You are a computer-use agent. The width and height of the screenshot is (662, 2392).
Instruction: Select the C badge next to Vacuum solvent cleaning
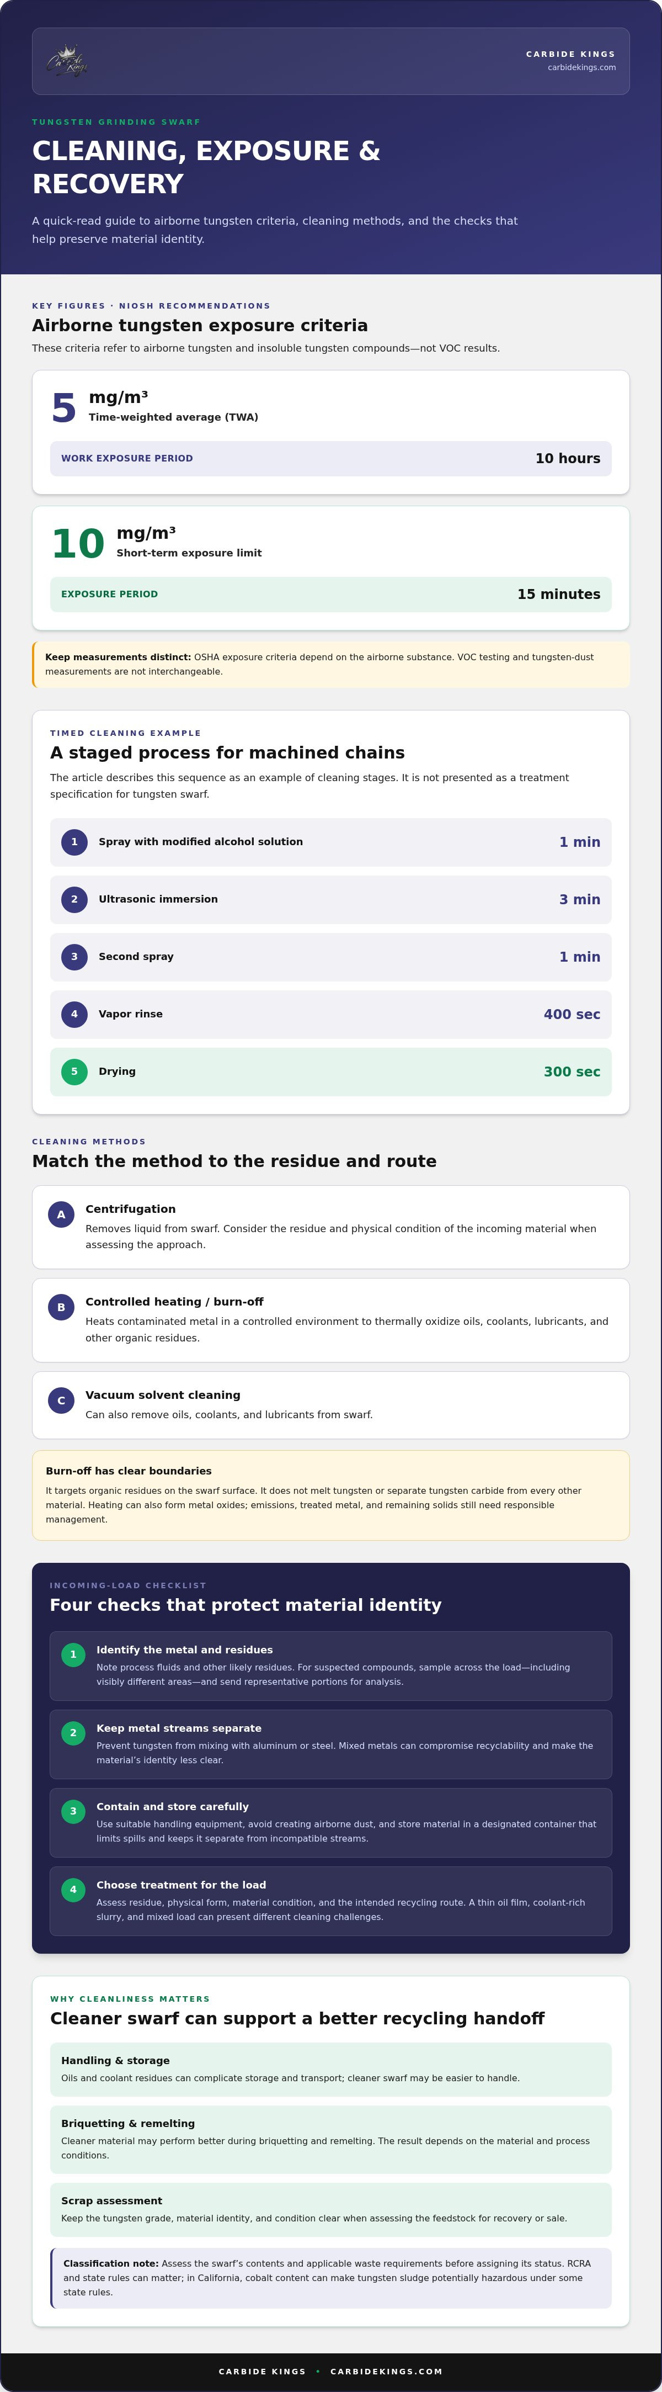[61, 1401]
